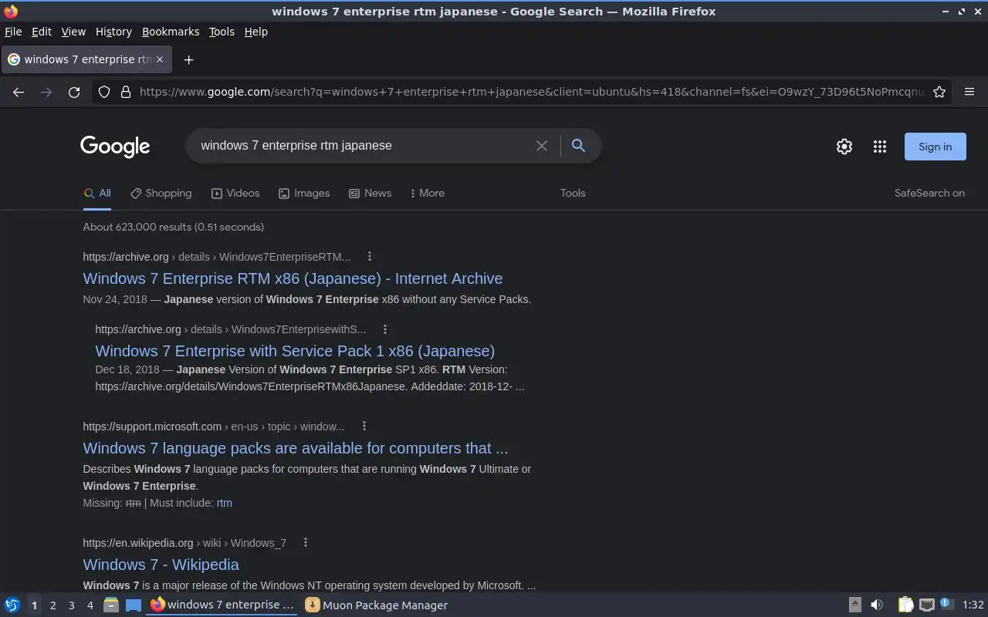Clear the search box text

tap(542, 146)
